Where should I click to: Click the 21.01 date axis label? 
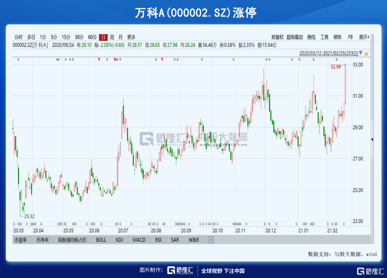pos(303,231)
